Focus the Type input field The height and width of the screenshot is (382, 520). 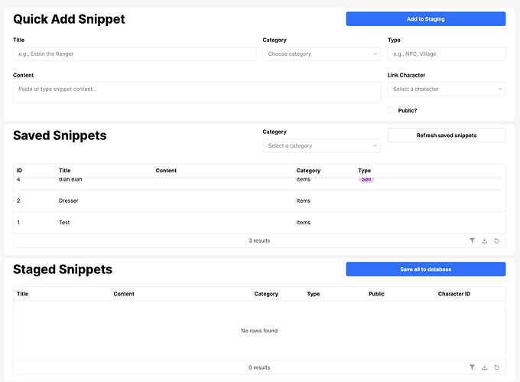point(447,54)
